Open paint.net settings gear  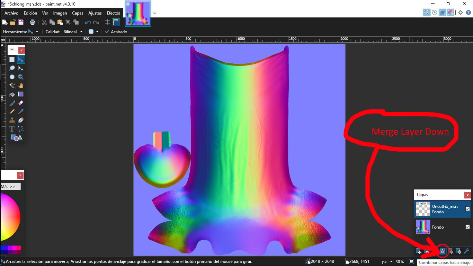click(x=461, y=12)
